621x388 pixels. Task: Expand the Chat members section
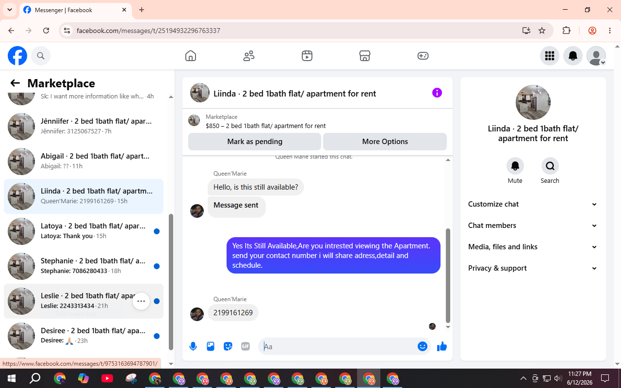[533, 226]
